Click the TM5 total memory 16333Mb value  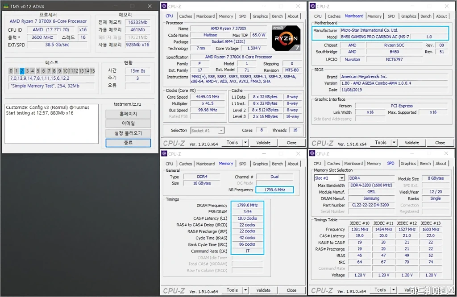137,22
